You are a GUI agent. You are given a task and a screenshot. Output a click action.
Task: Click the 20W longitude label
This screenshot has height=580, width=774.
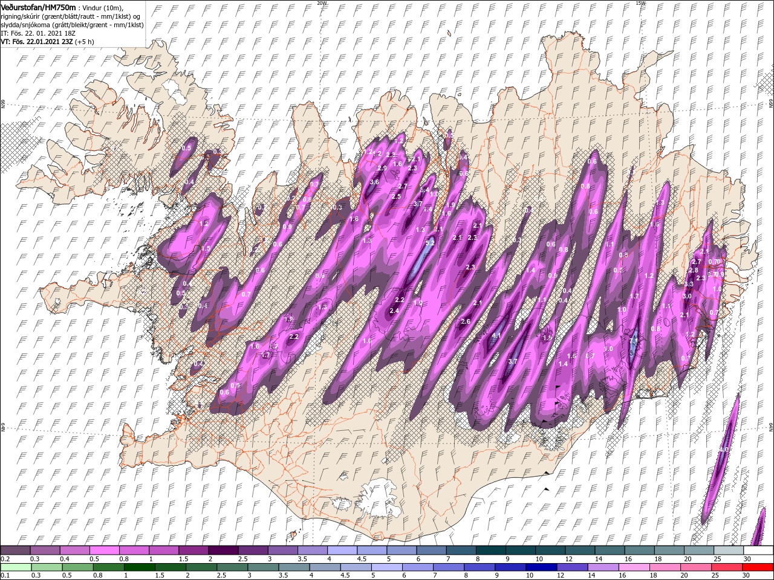click(321, 3)
